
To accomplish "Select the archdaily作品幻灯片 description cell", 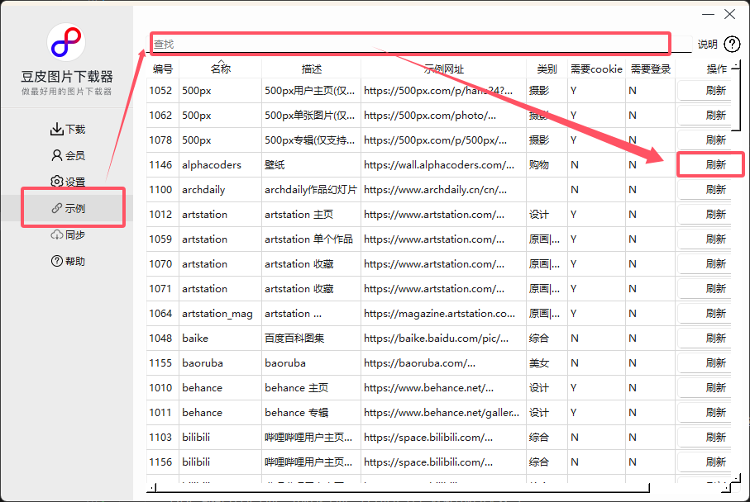I will point(312,190).
